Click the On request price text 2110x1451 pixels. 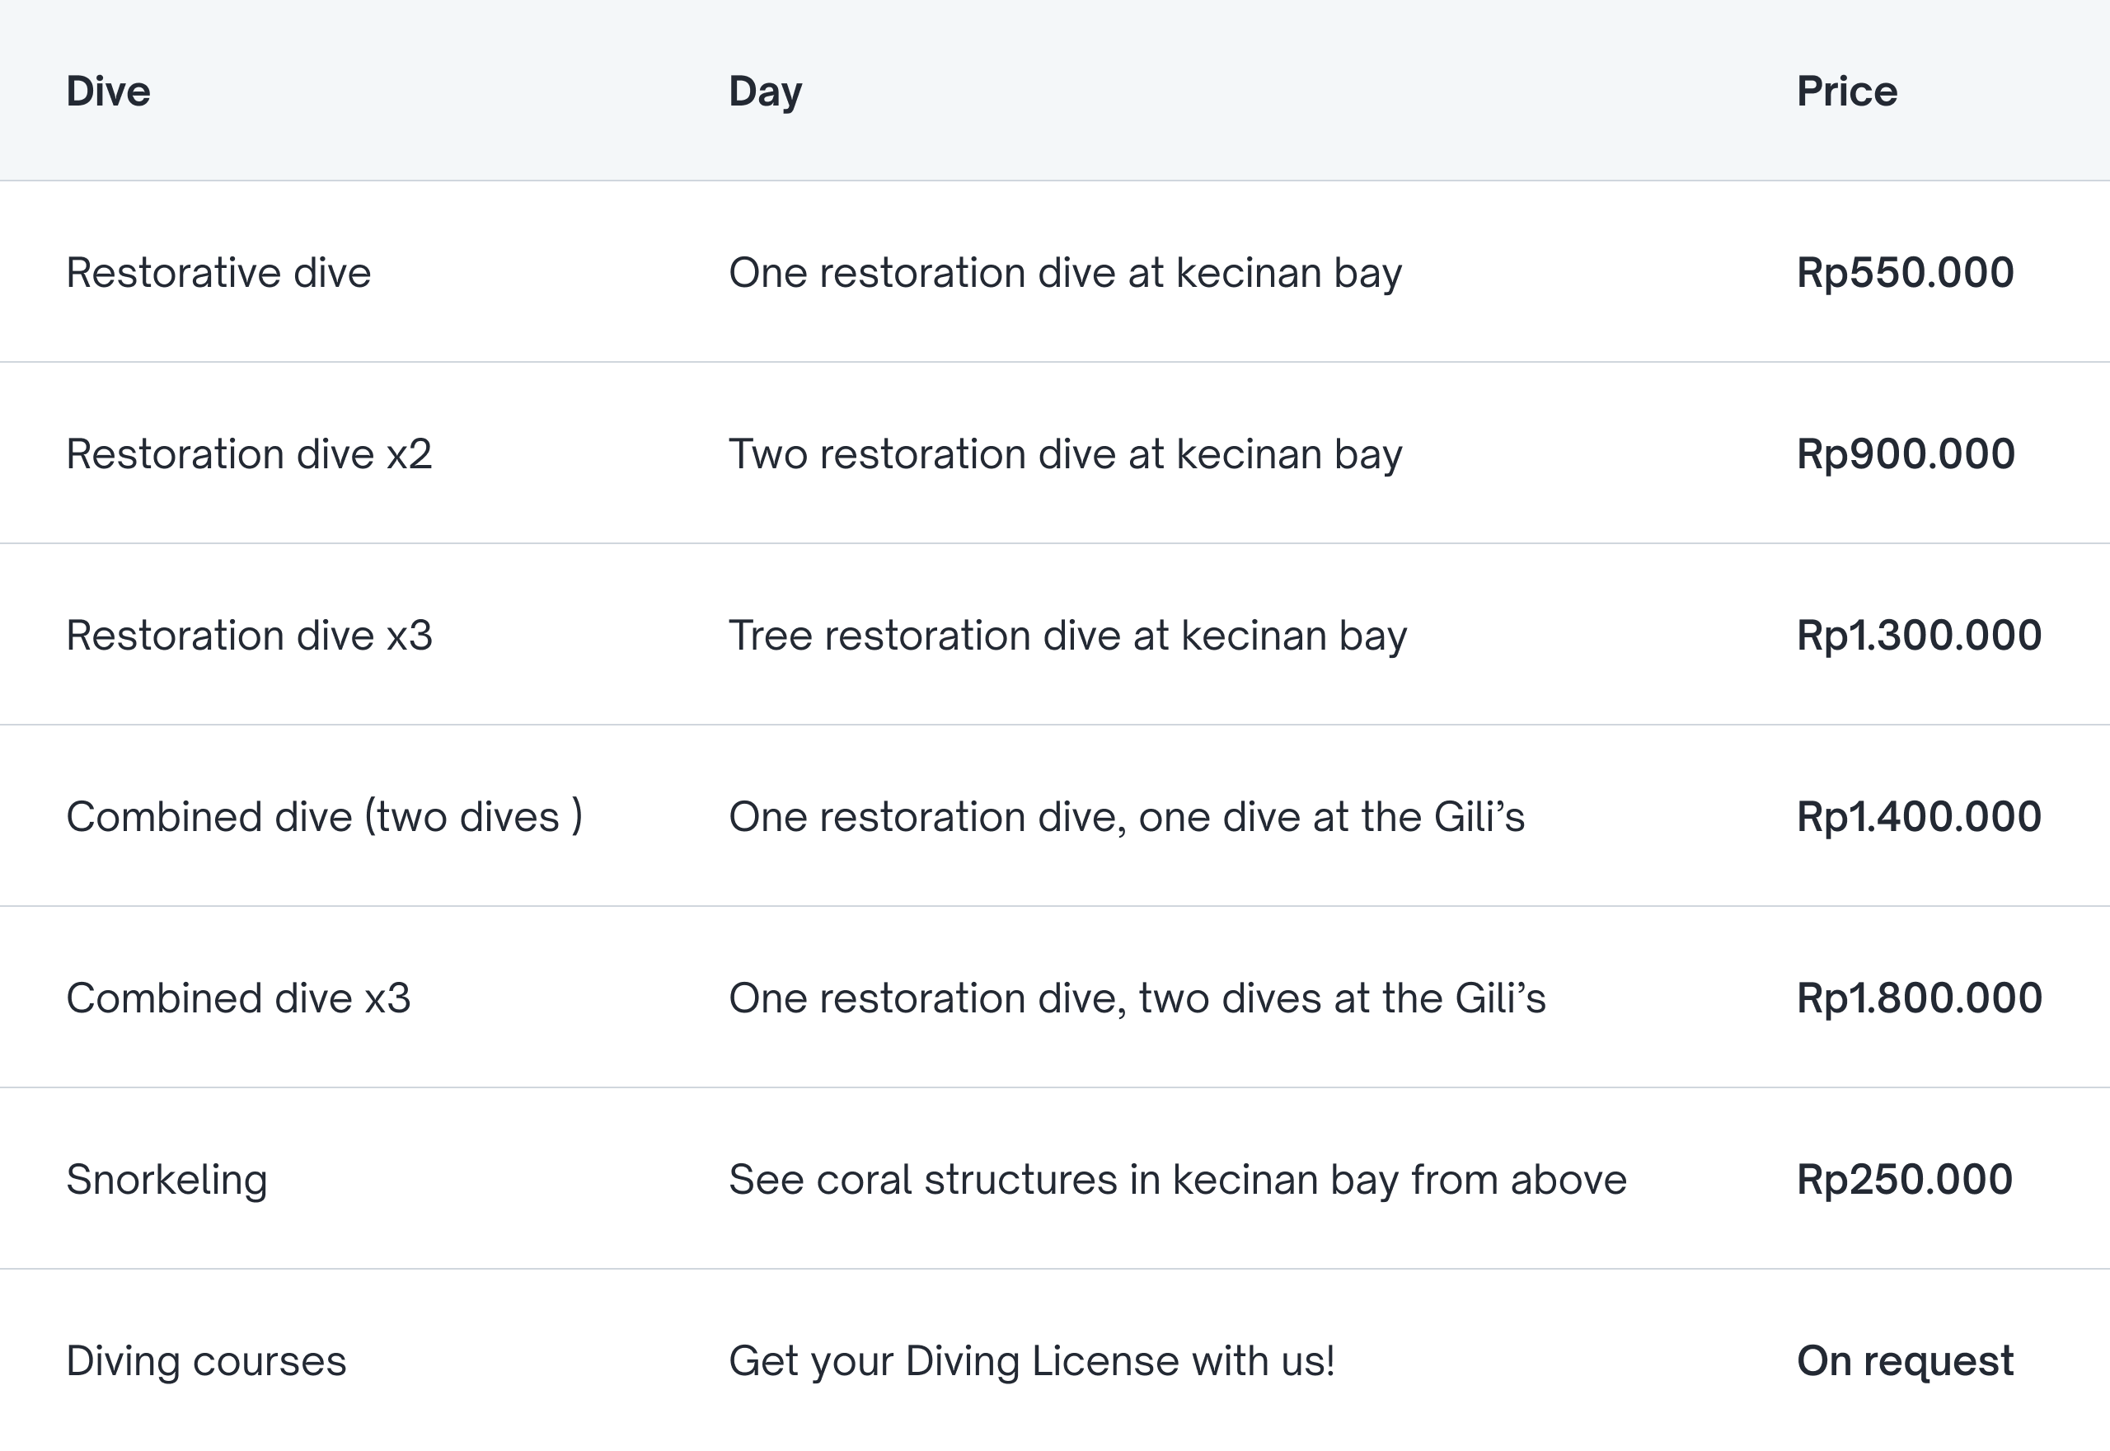(1905, 1361)
